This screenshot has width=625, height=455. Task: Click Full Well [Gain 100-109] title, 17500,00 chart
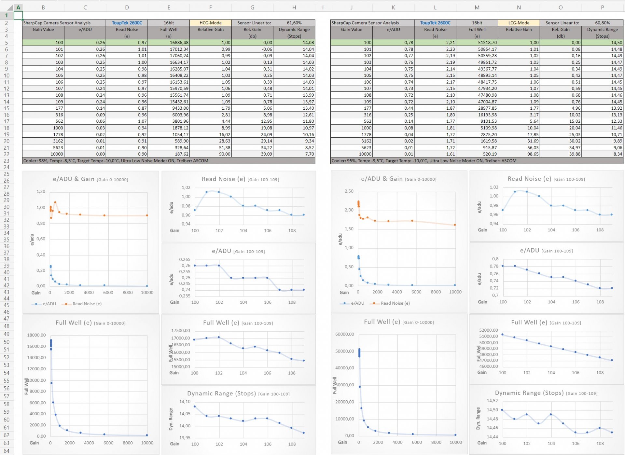(238, 323)
